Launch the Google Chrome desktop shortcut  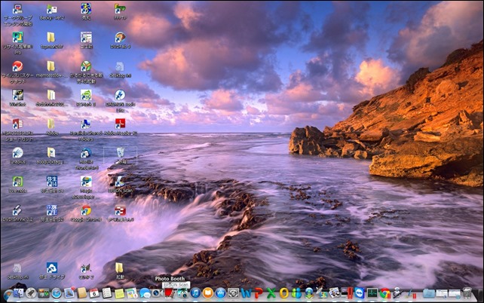click(86, 213)
